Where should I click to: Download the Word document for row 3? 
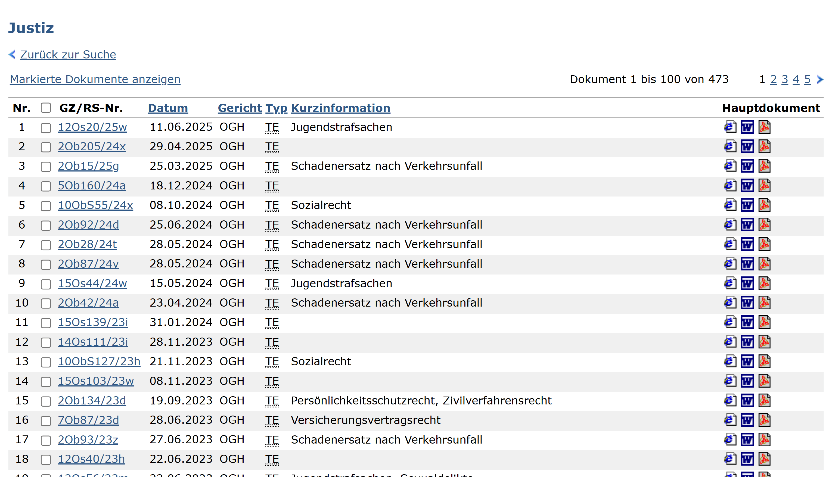click(747, 166)
